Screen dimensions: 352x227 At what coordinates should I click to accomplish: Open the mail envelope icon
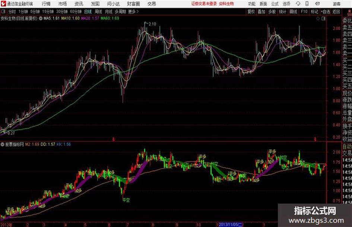(317, 4)
